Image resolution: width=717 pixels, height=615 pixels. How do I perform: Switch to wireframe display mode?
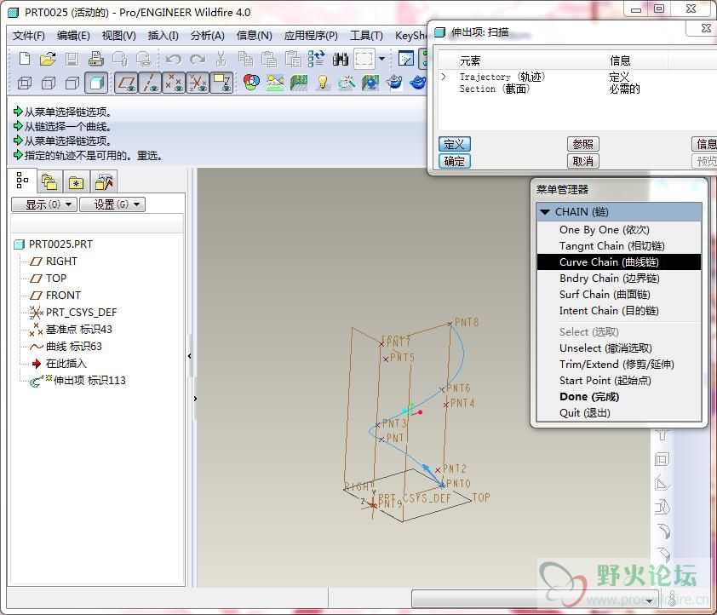coord(25,83)
